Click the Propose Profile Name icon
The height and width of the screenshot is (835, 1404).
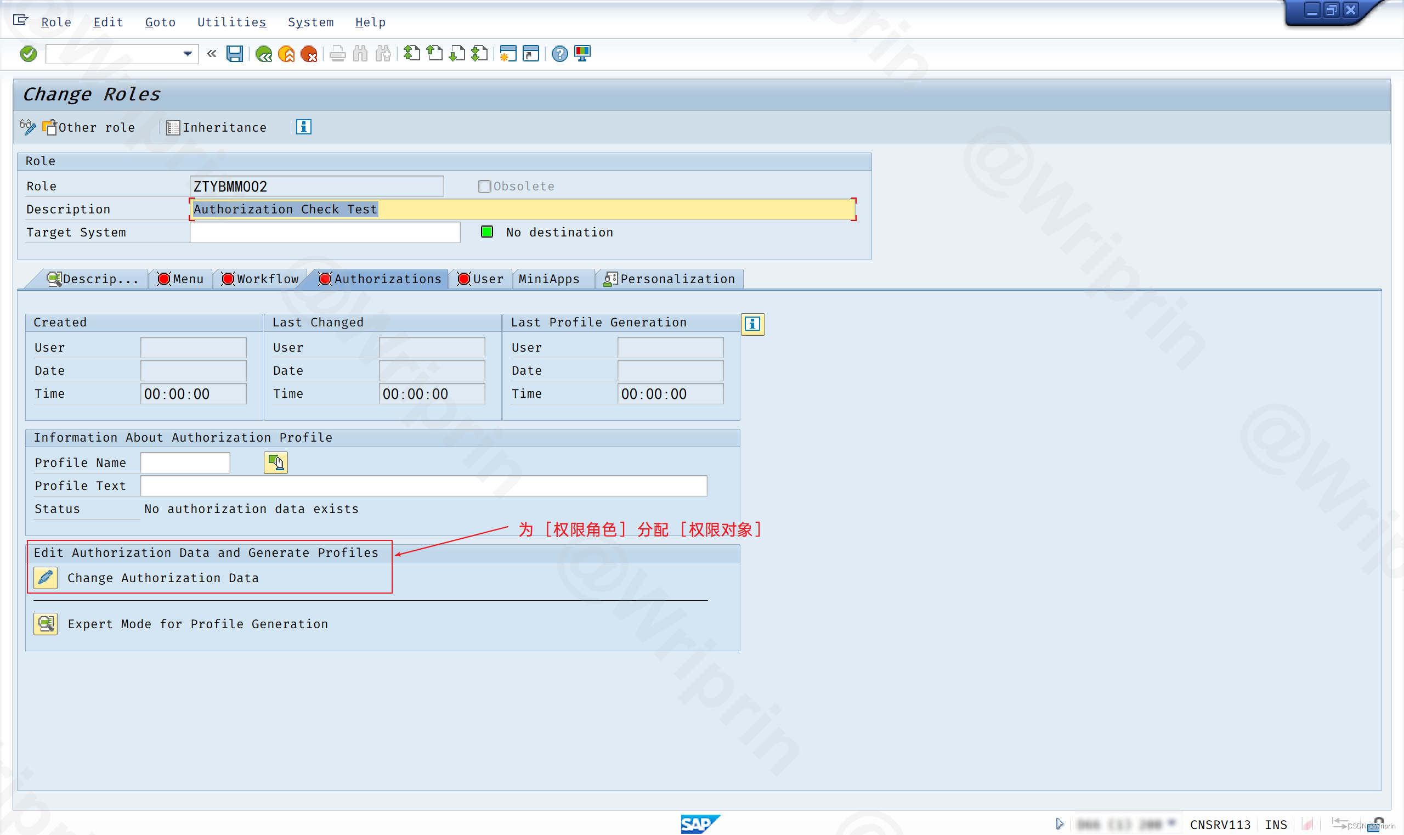pos(276,462)
